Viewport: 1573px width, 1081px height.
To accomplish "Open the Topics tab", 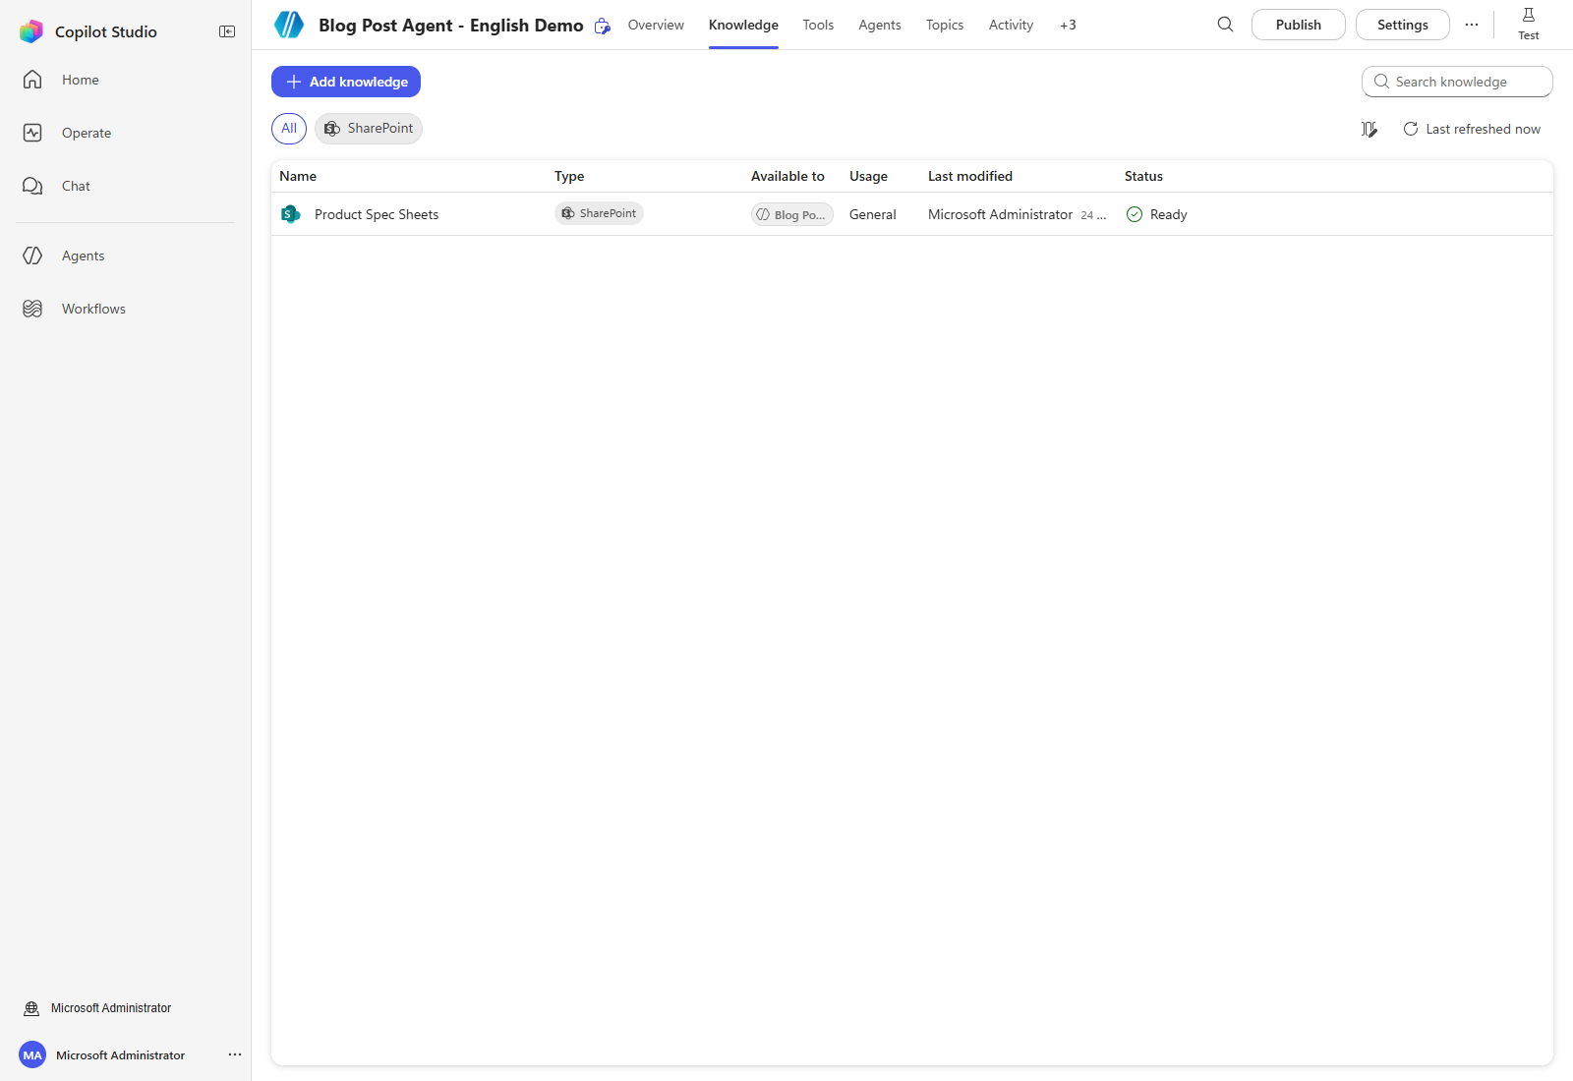I will coord(945,25).
